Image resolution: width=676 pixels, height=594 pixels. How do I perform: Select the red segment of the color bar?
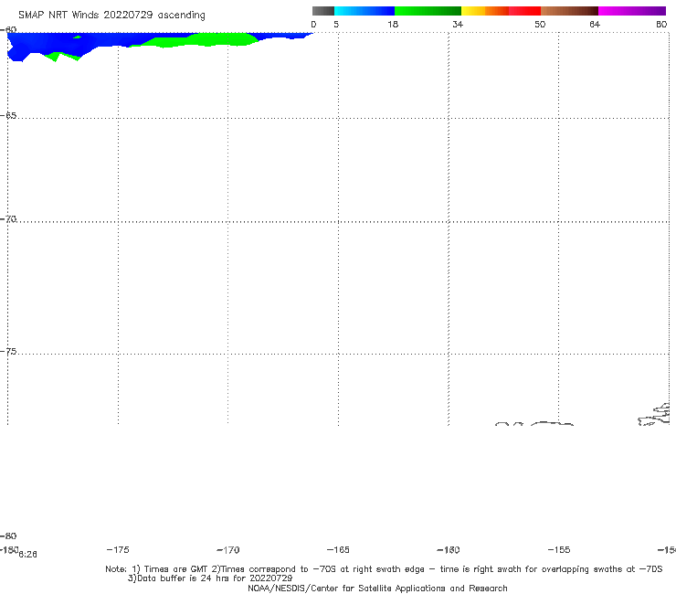coord(525,11)
